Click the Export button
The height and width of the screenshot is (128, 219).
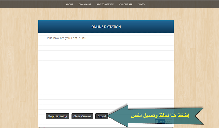point(102,116)
